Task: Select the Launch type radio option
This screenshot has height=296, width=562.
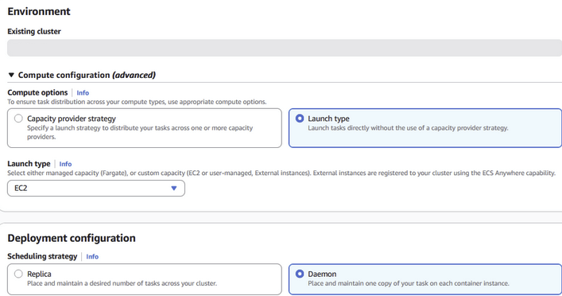Action: pyautogui.click(x=300, y=119)
